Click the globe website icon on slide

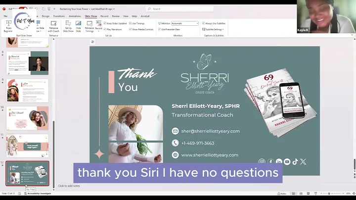click(175, 155)
